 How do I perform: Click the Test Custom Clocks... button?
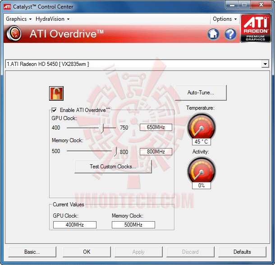pyautogui.click(x=113, y=166)
